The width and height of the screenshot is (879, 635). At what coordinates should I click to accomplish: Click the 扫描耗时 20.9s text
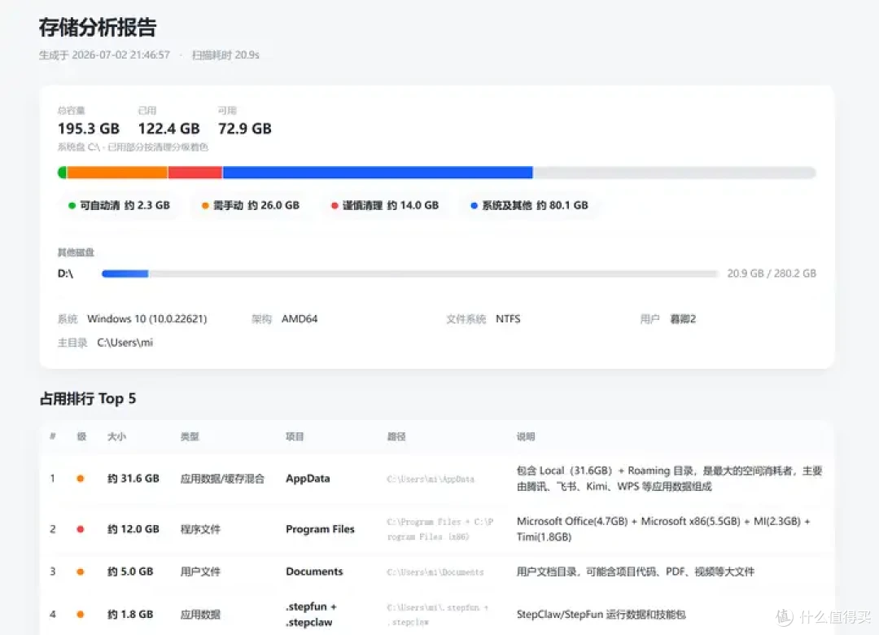point(225,55)
